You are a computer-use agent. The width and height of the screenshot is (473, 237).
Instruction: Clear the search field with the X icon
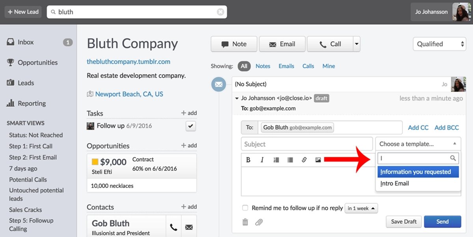(221, 12)
